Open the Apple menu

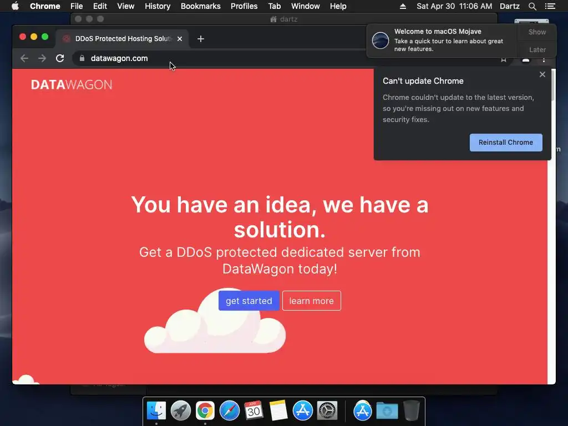point(15,6)
